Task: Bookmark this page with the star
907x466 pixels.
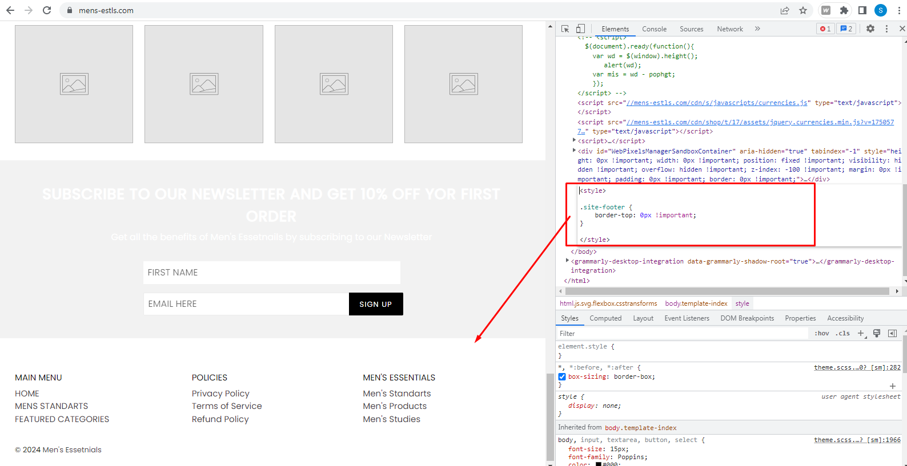Action: 803,10
